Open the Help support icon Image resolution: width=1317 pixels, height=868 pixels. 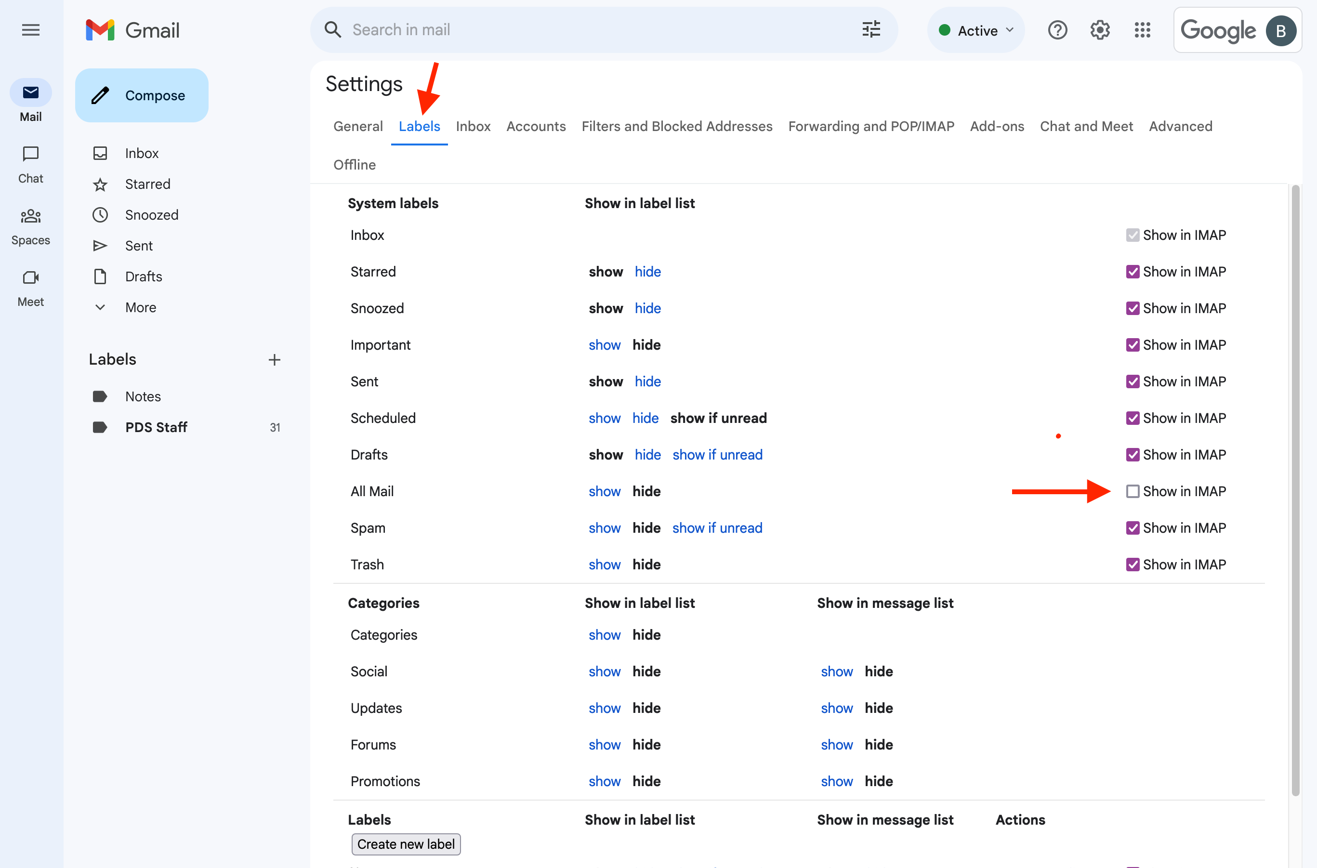point(1057,30)
